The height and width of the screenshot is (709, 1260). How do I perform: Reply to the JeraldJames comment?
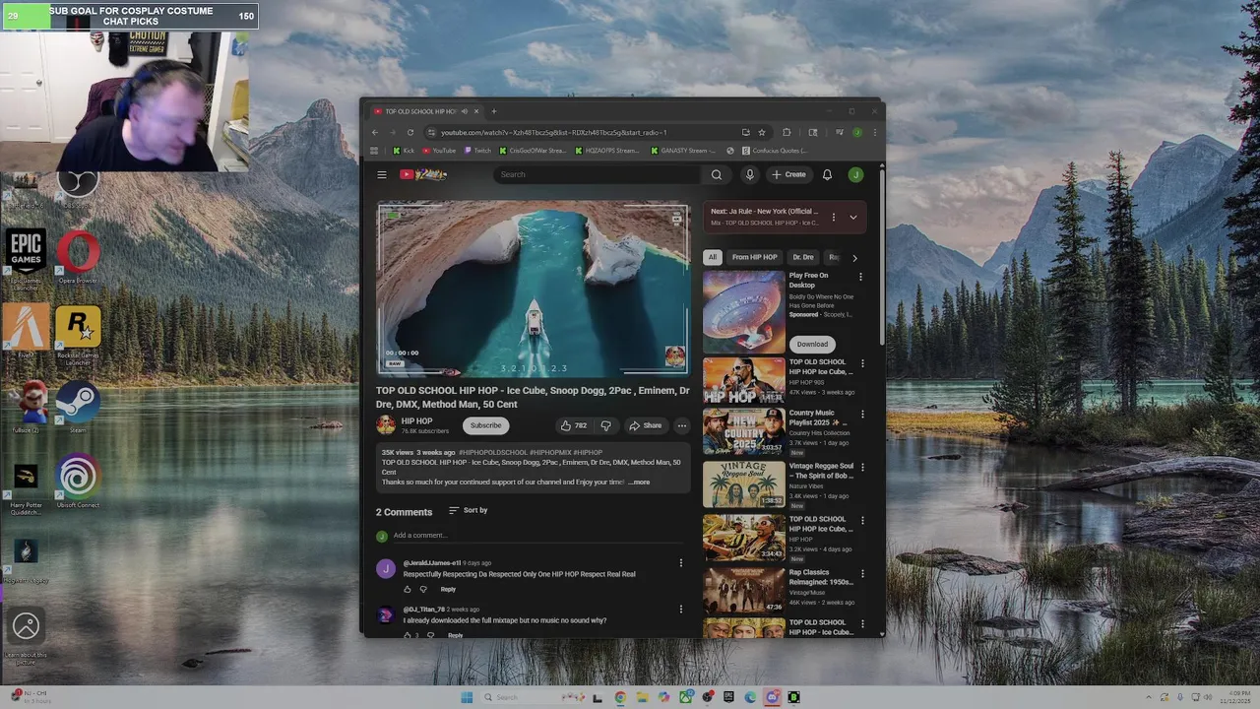(448, 589)
